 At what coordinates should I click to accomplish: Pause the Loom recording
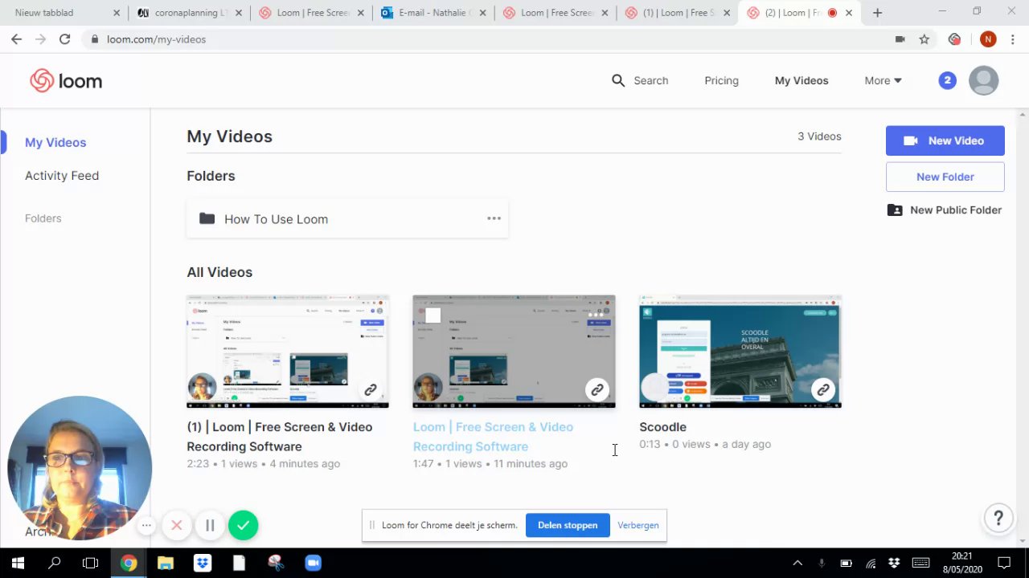click(x=210, y=526)
